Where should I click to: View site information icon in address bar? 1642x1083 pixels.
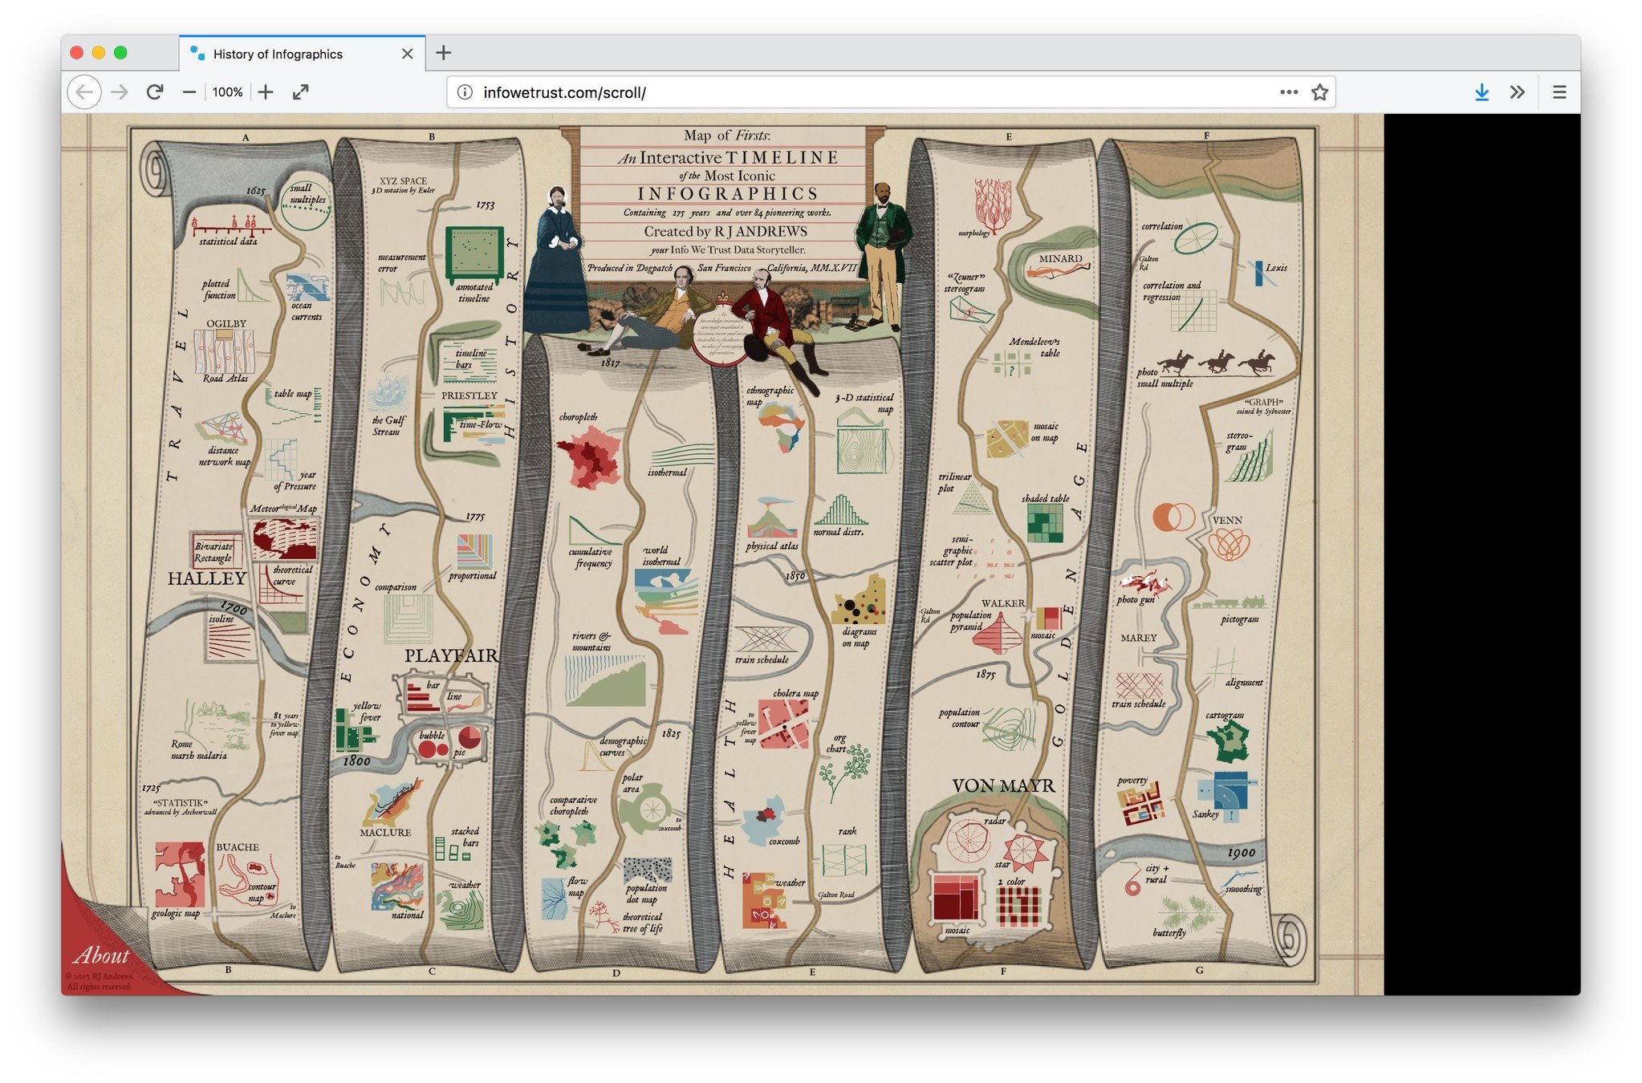click(465, 92)
